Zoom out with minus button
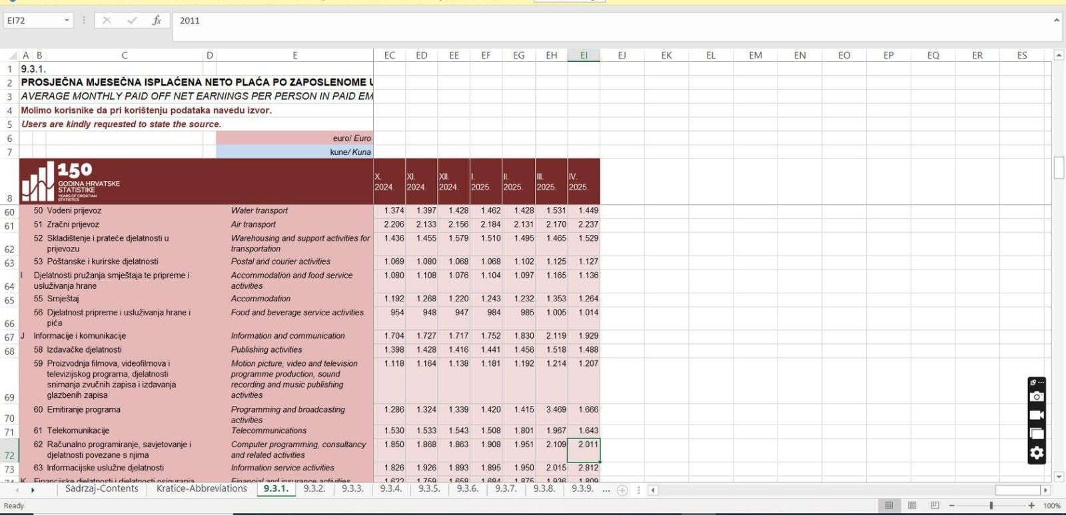Screen dimensions: 1066x515 (952, 506)
